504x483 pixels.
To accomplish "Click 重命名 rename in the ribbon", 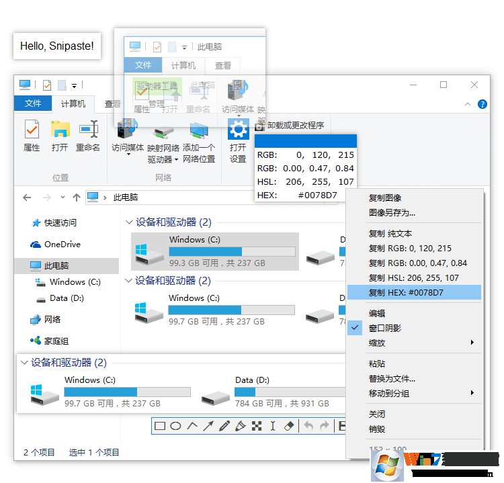I will (88, 136).
